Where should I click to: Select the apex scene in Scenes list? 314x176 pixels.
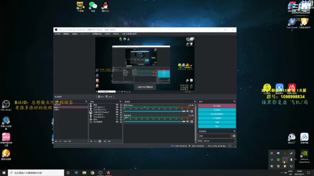coord(71,107)
